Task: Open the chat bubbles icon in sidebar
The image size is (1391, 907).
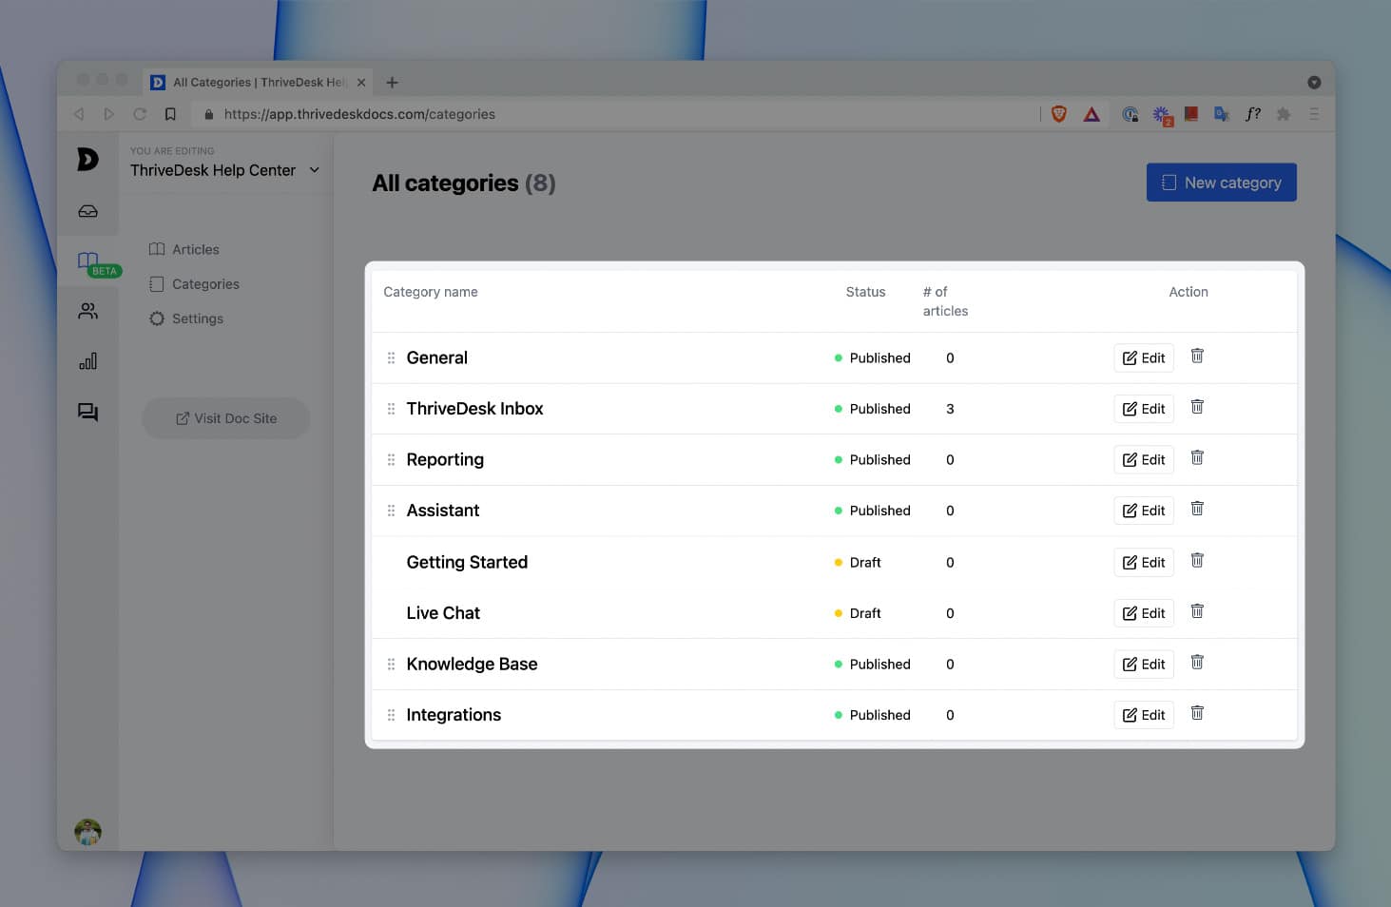Action: (87, 412)
